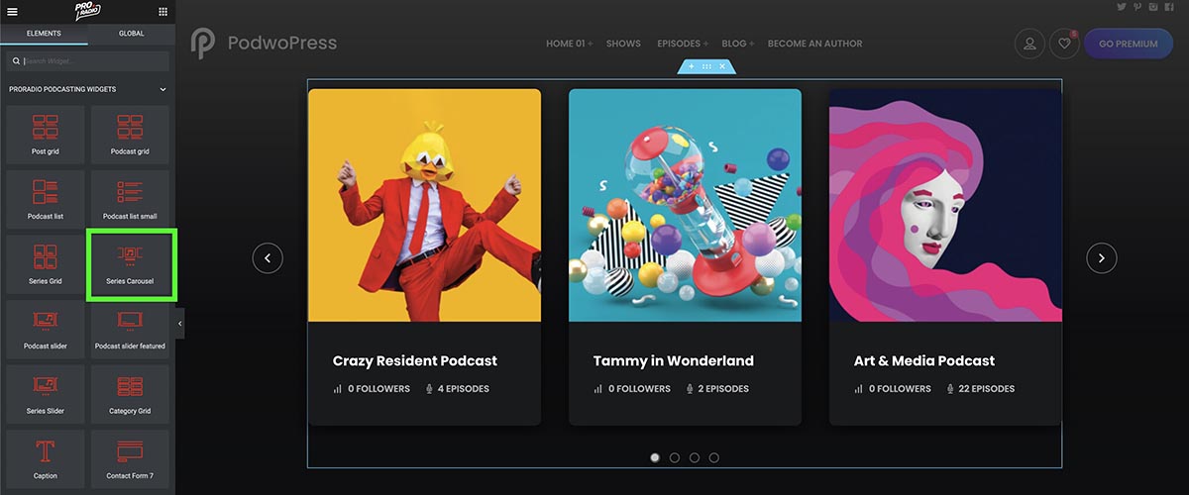Screen dimensions: 1189x495
Task: Click the Pro Radio logo in panel header
Action: 88,11
